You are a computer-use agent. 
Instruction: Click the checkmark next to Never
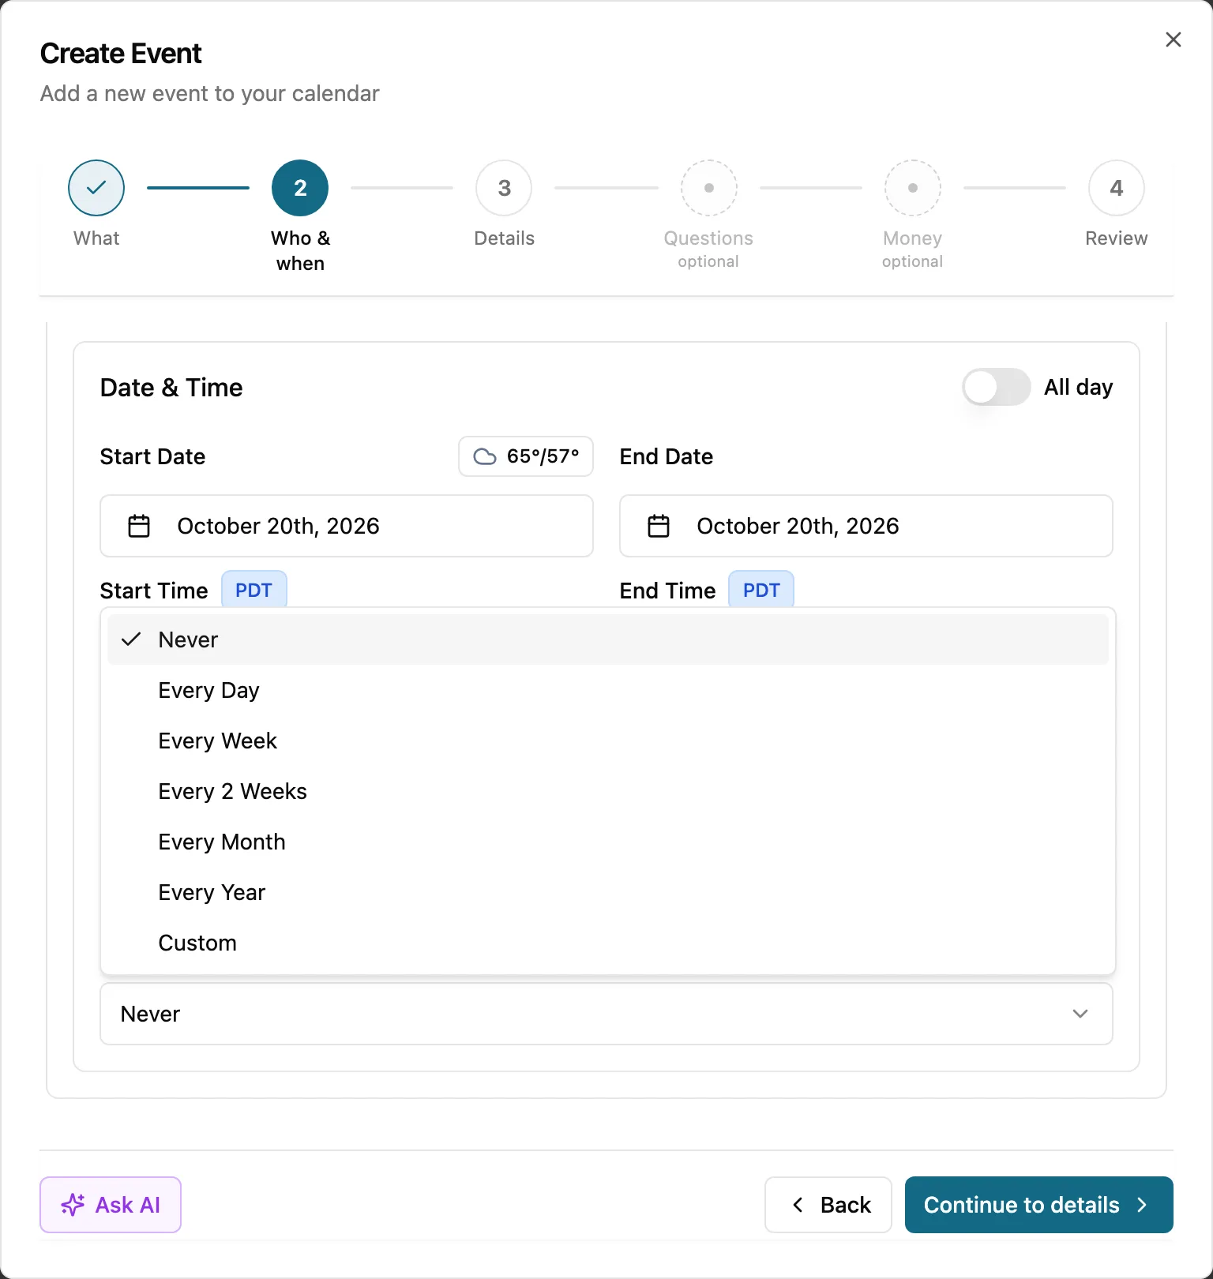click(131, 639)
